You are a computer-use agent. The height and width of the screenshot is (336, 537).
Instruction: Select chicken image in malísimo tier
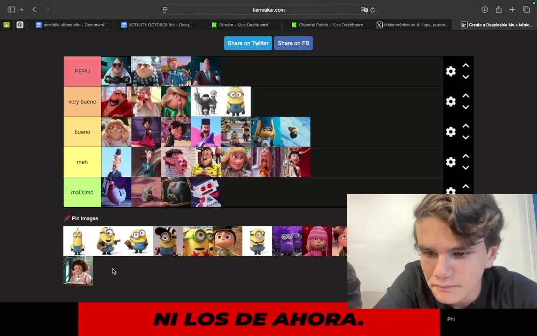point(116,192)
